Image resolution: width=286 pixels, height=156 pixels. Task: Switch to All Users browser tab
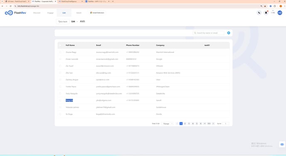tap(17, 1)
